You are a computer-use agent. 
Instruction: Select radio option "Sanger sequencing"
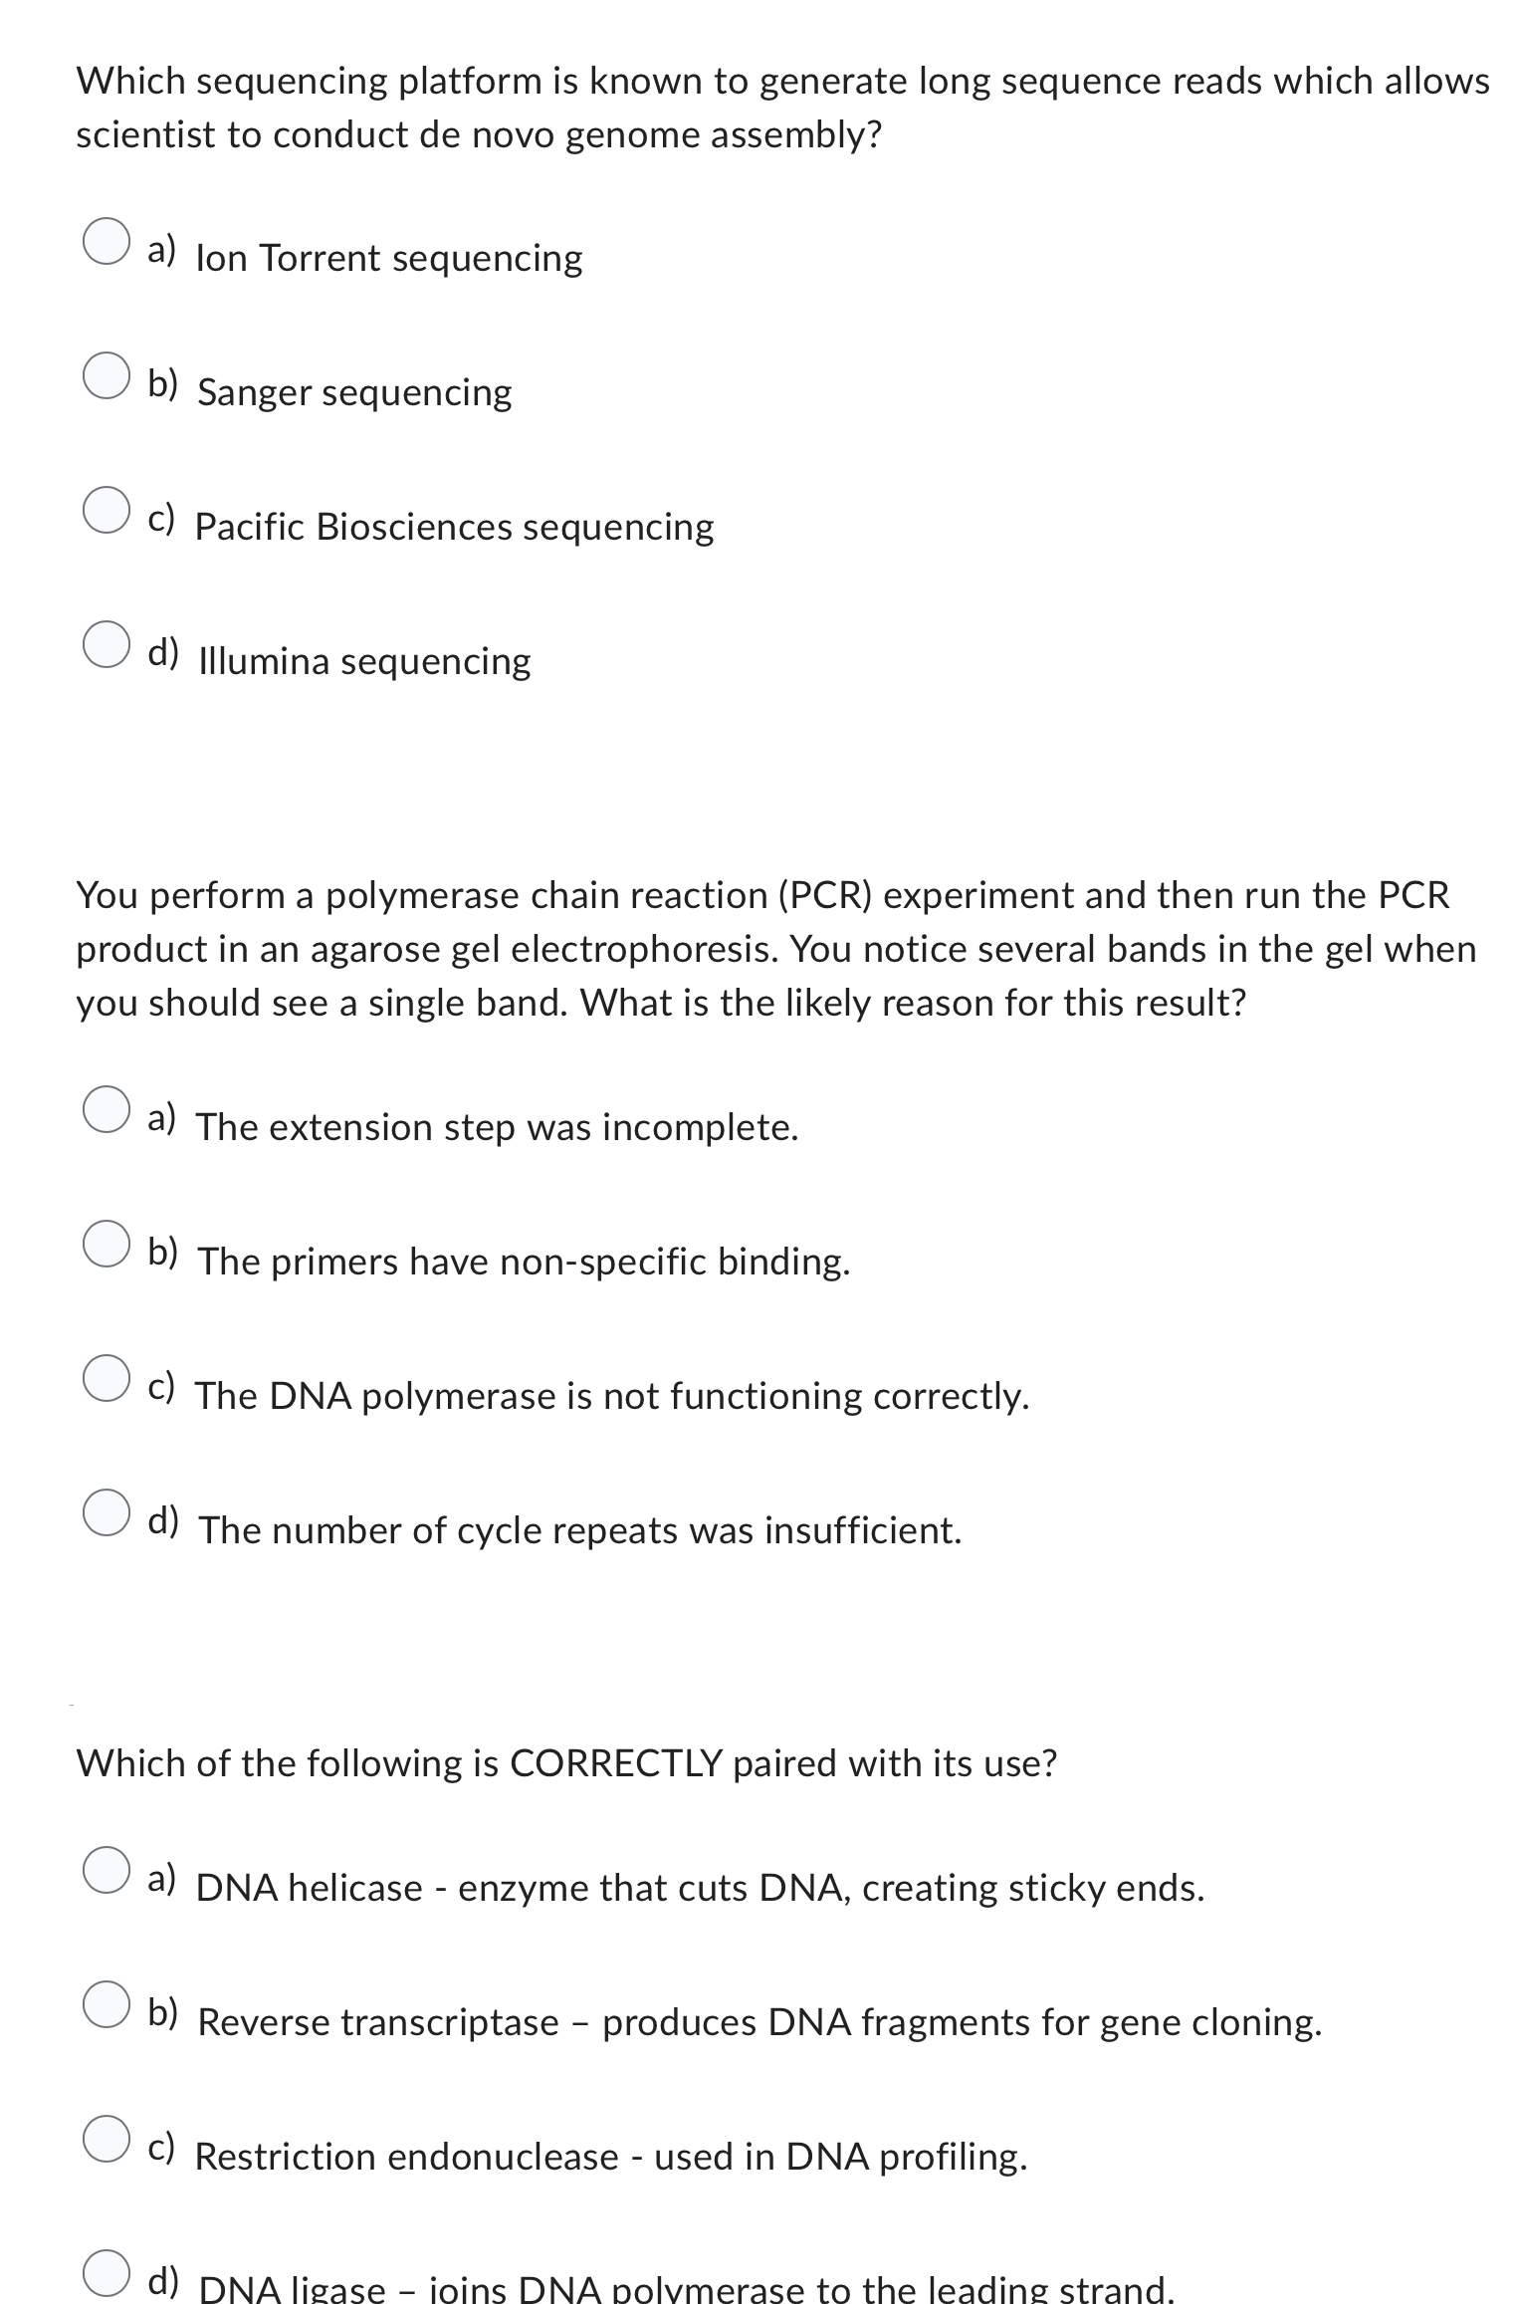[x=107, y=376]
